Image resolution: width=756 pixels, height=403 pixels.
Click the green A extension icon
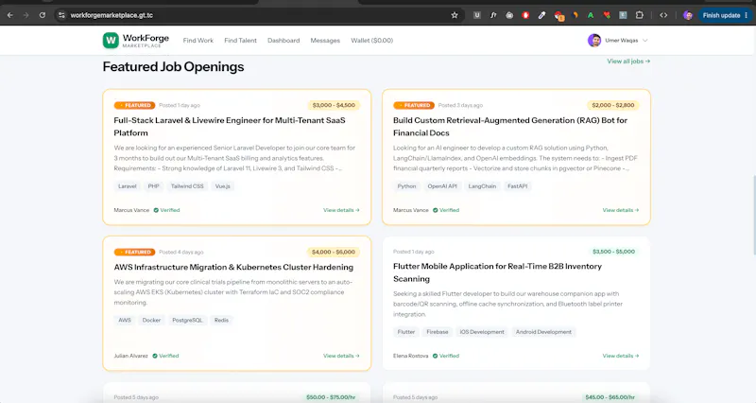pos(591,15)
